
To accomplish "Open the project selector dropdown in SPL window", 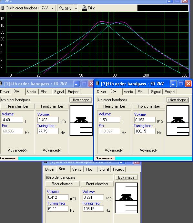I will point(52,8).
